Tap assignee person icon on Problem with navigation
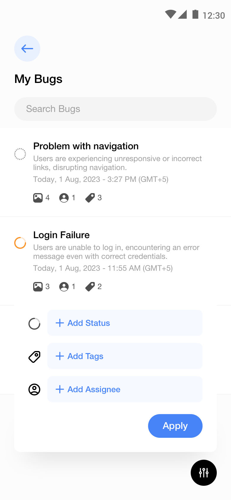Viewport: 231px width, 500px height. (x=64, y=198)
